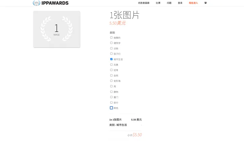Image resolution: width=244 pixels, height=145 pixels.
Task: Uncheck the 城市生活 category checkbox
Action: point(111,59)
